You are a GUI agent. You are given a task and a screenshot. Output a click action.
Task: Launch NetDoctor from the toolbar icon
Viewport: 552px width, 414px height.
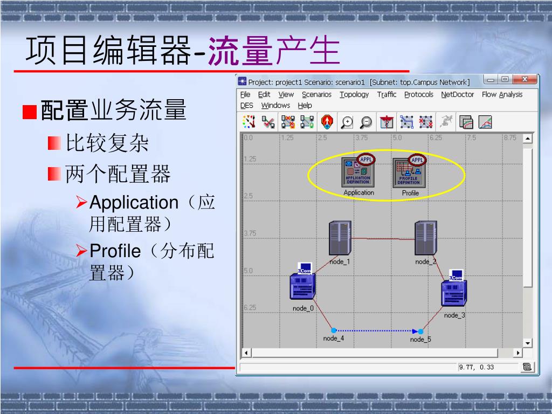[387, 122]
